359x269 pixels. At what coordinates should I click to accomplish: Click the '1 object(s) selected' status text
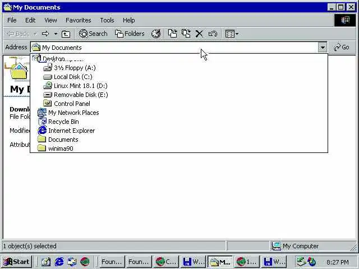tap(30, 246)
